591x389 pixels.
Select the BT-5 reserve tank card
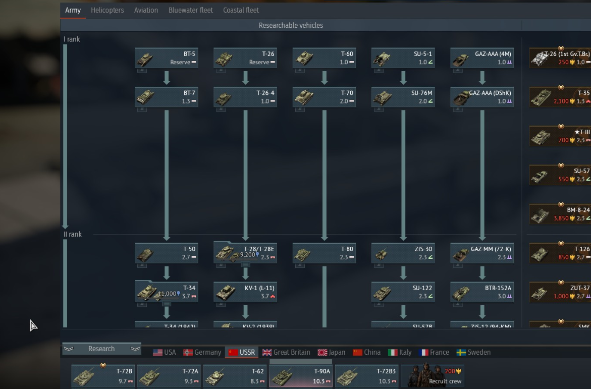point(166,58)
